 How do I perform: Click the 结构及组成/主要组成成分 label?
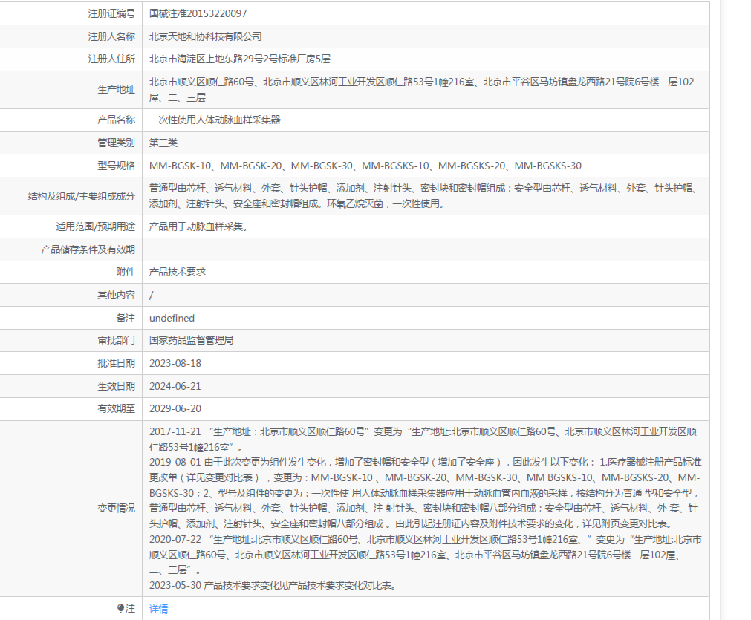click(x=82, y=196)
